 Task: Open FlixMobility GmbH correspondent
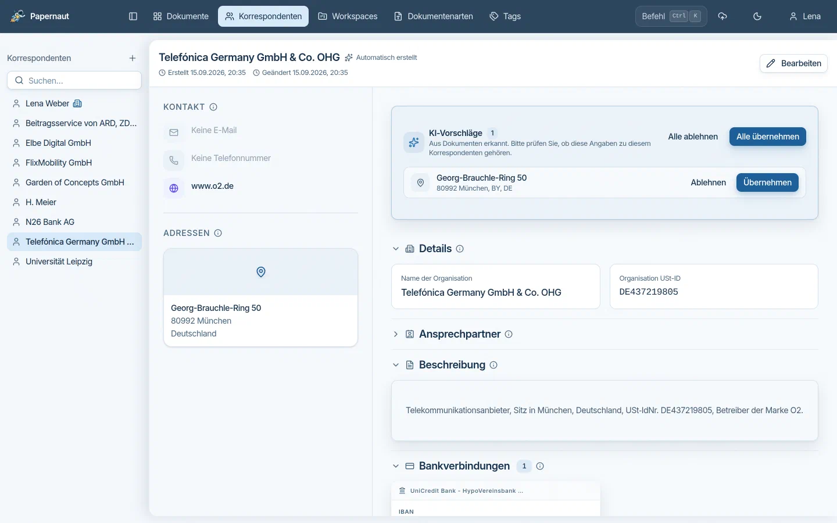click(x=74, y=163)
